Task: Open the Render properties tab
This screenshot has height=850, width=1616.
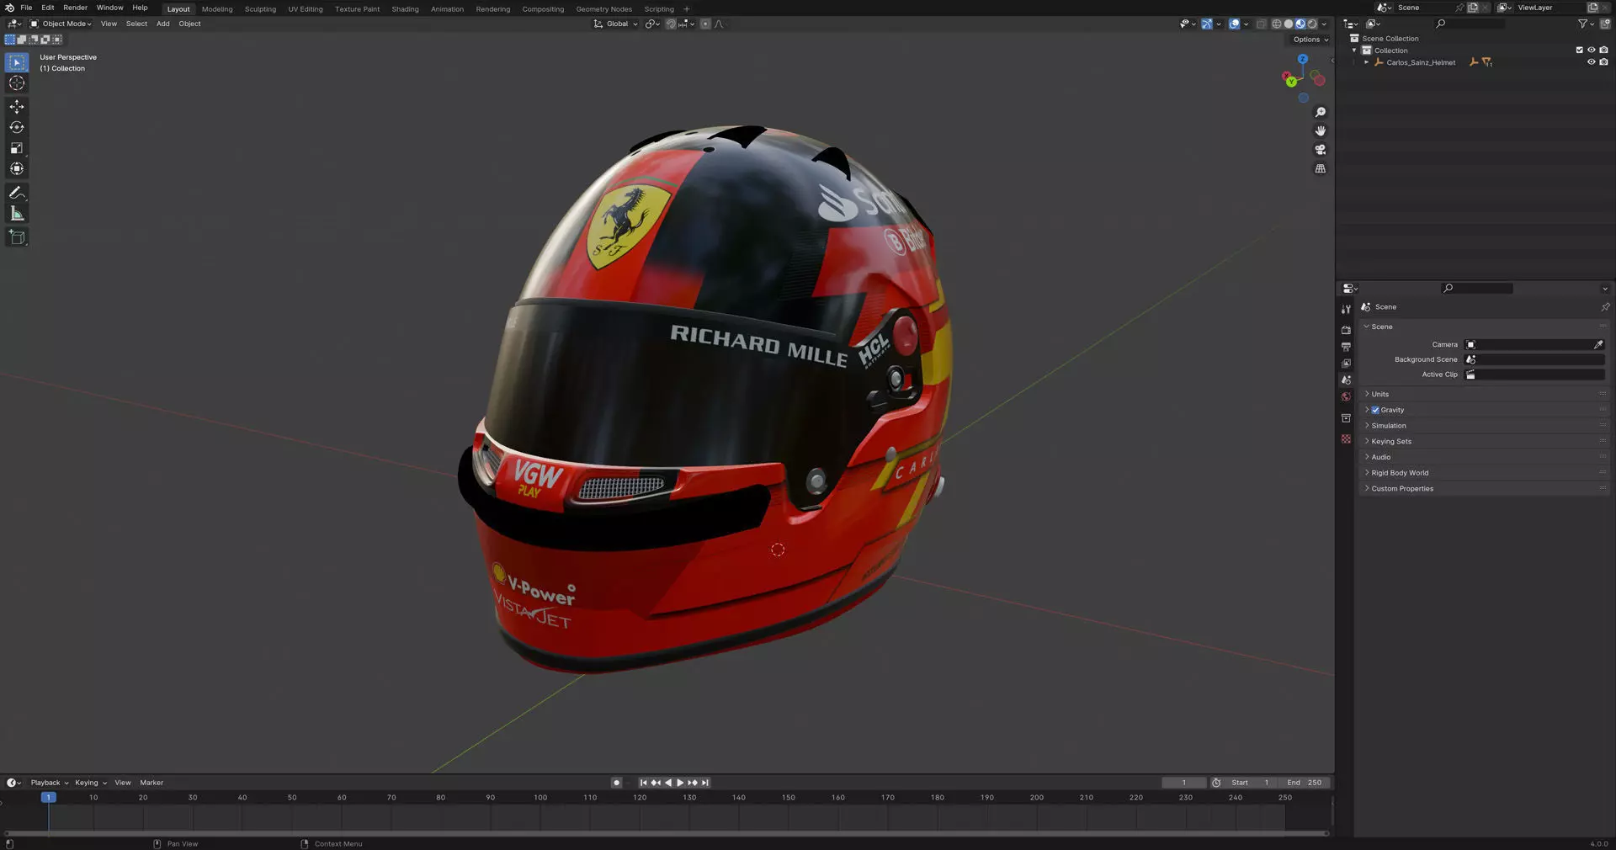Action: point(1346,330)
